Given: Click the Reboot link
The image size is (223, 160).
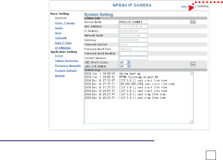Looking at the screenshot, I should click(x=60, y=76).
